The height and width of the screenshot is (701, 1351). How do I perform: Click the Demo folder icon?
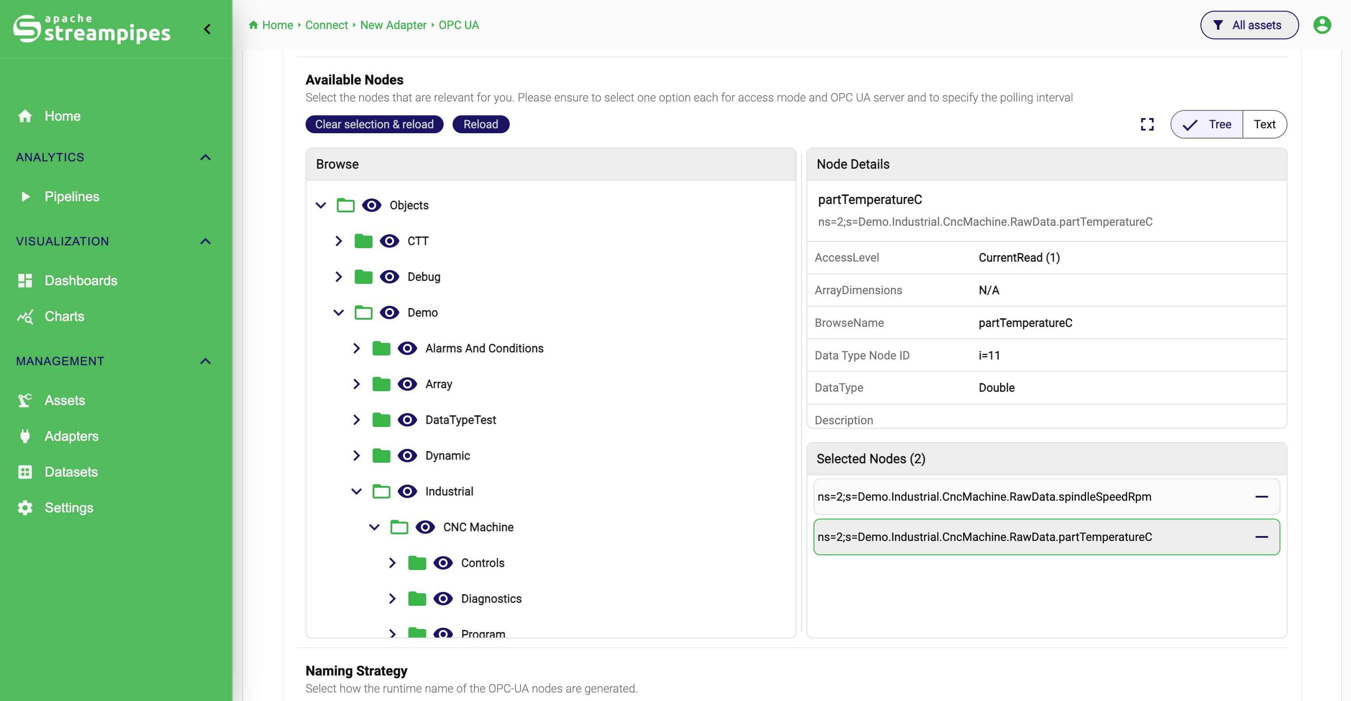(363, 312)
